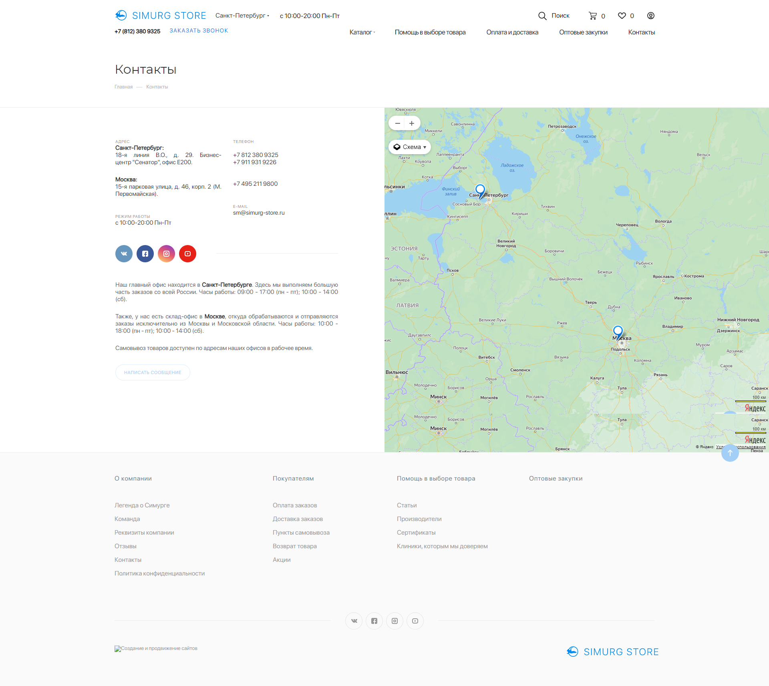
Task: Open Контакты footer link
Action: tap(128, 560)
